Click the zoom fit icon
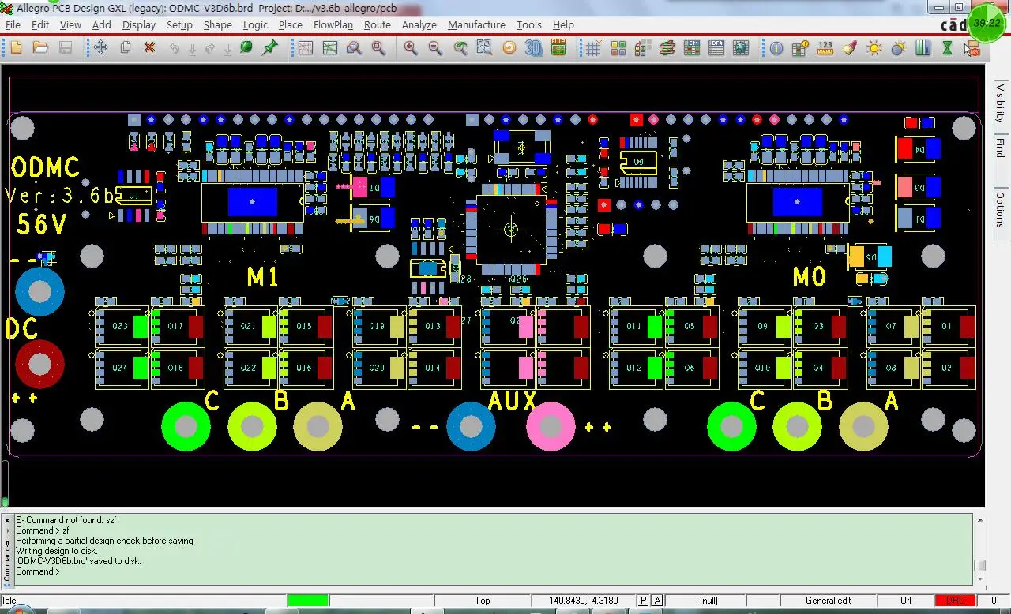The image size is (1011, 614). click(484, 48)
